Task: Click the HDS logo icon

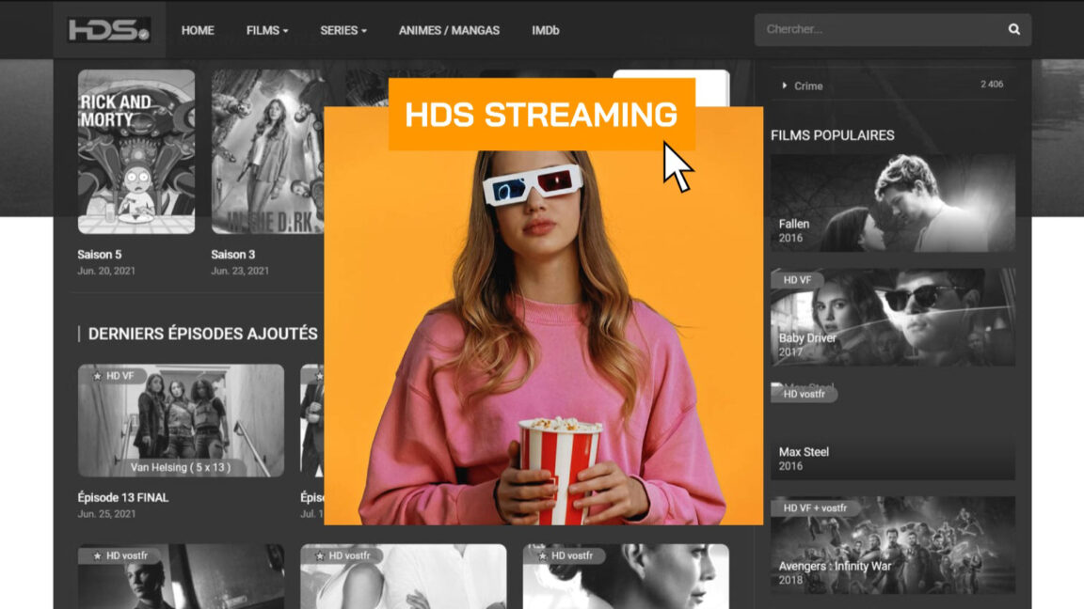Action: click(x=108, y=30)
